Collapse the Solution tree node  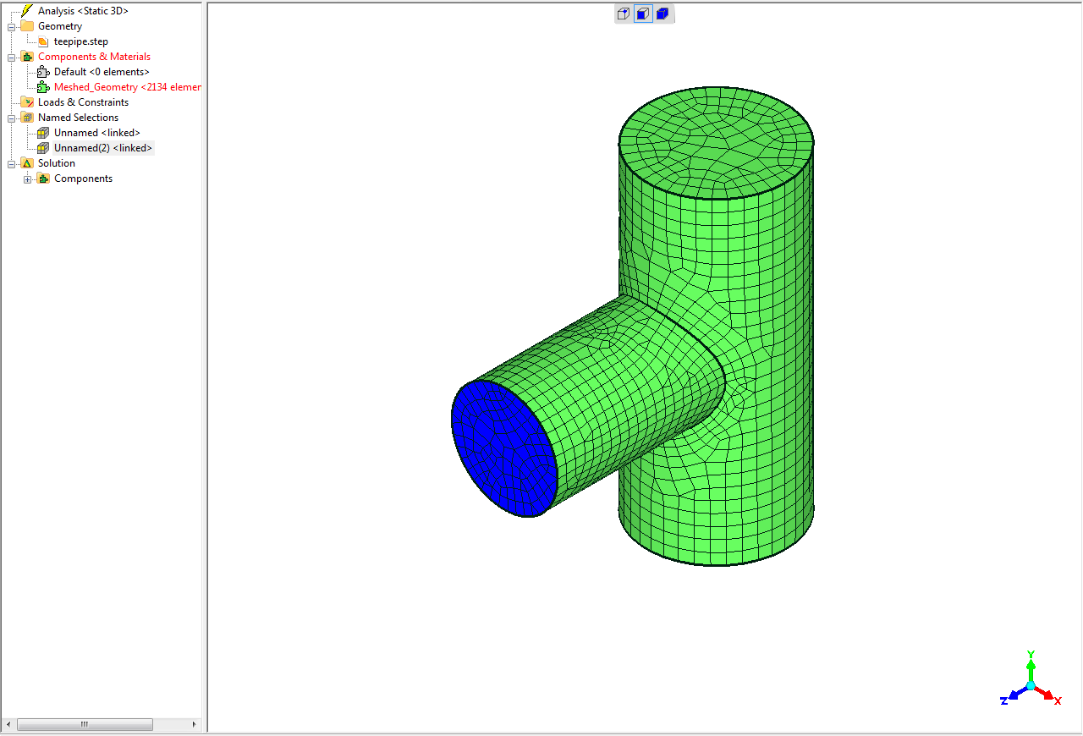point(12,163)
